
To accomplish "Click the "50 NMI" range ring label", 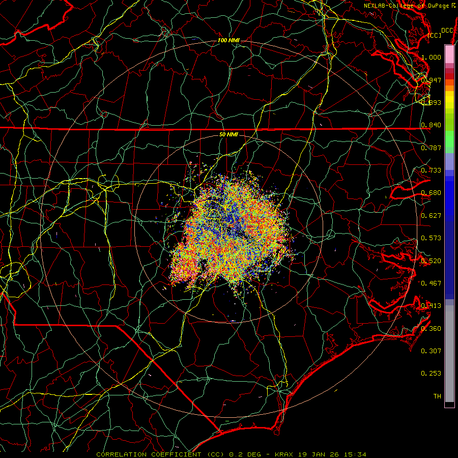I will (x=228, y=134).
